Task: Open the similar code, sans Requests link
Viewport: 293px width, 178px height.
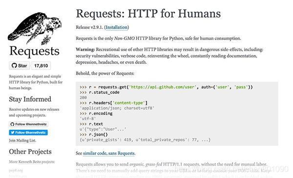Action: [109, 153]
